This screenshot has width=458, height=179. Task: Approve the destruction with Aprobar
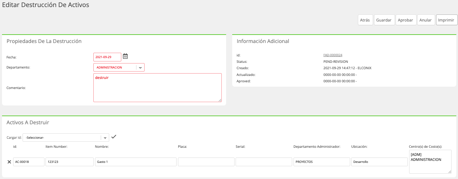point(405,20)
